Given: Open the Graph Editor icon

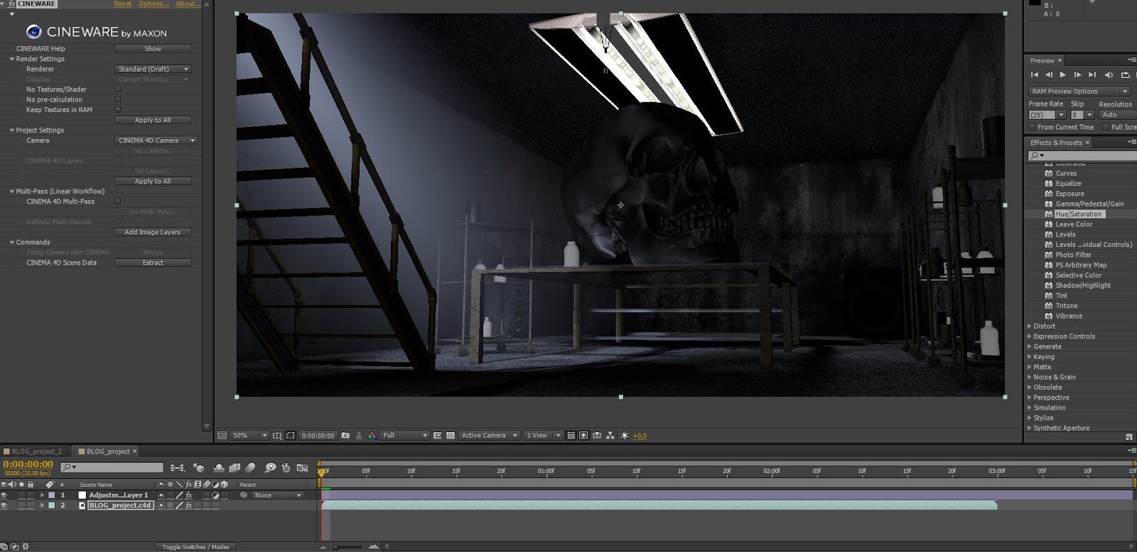Looking at the screenshot, I should coord(302,468).
